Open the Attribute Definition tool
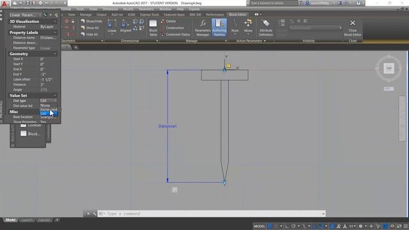Viewport: 409px width, 230px height. 266,27
